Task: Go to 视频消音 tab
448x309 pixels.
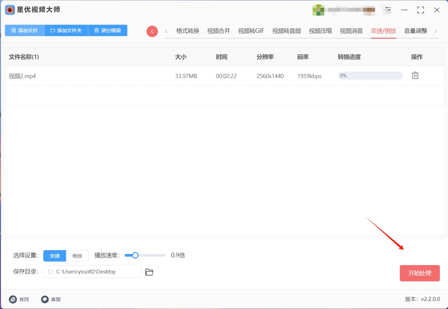Action: tap(351, 31)
